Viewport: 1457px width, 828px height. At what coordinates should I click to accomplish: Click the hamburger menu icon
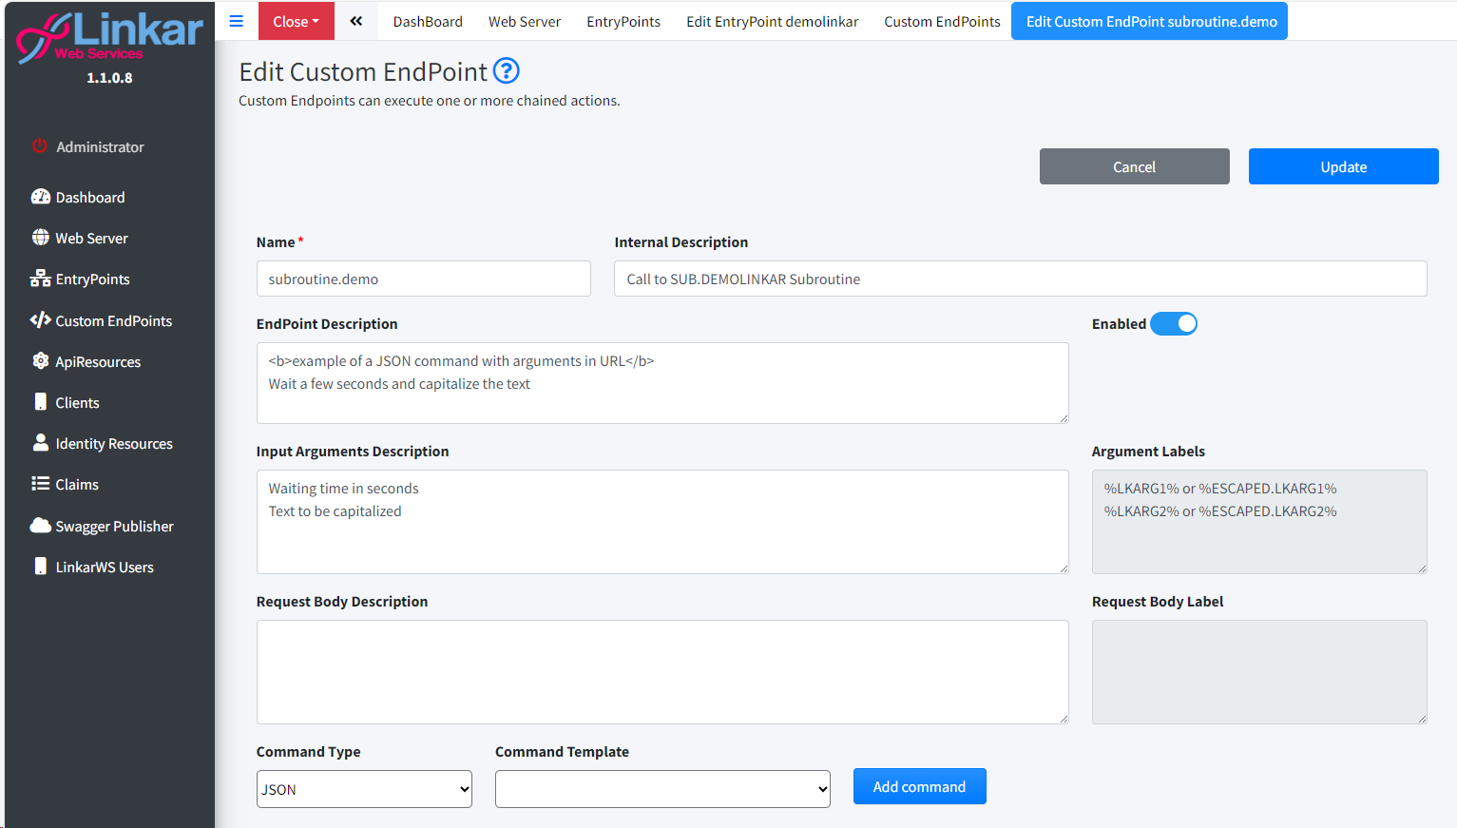coord(237,21)
